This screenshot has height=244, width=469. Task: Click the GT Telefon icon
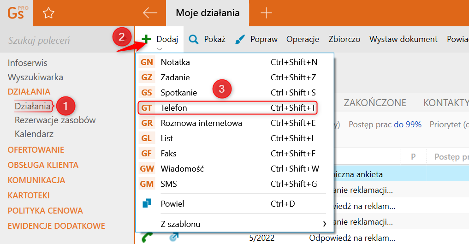(147, 107)
